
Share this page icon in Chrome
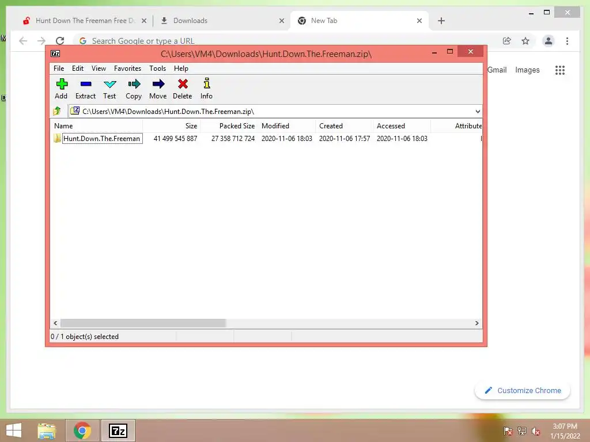507,41
